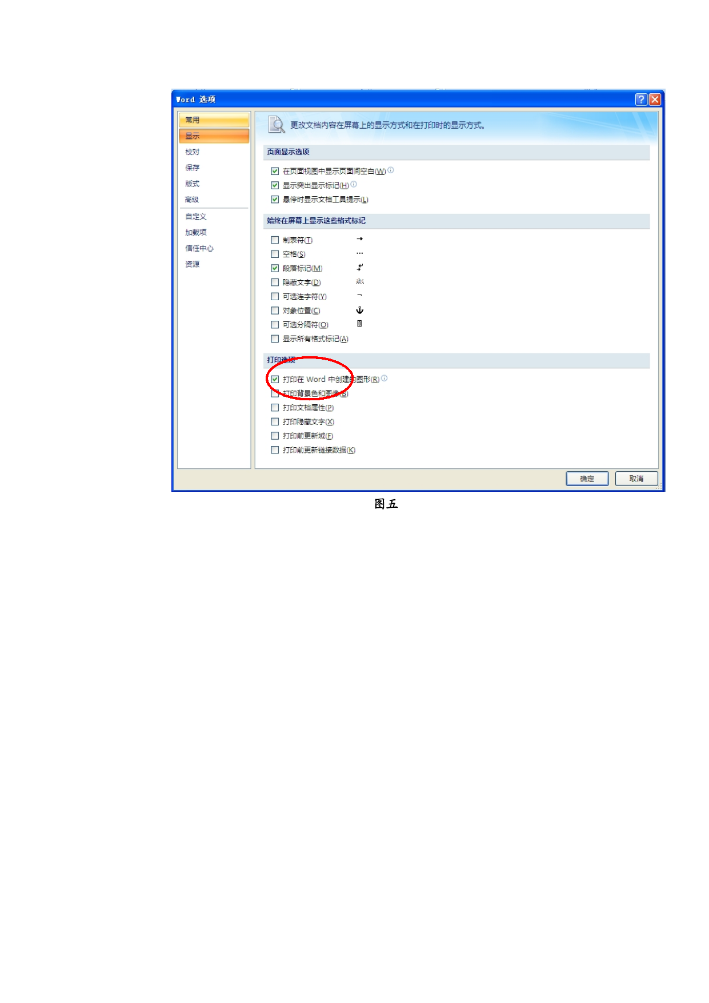This screenshot has width=709, height=1003.
Task: Uncheck the 段落标记 checkbox
Action: point(275,268)
